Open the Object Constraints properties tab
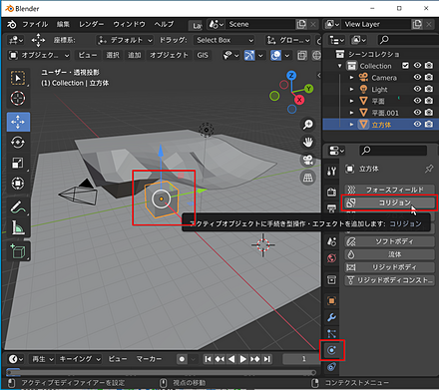The image size is (439, 390). (331, 367)
